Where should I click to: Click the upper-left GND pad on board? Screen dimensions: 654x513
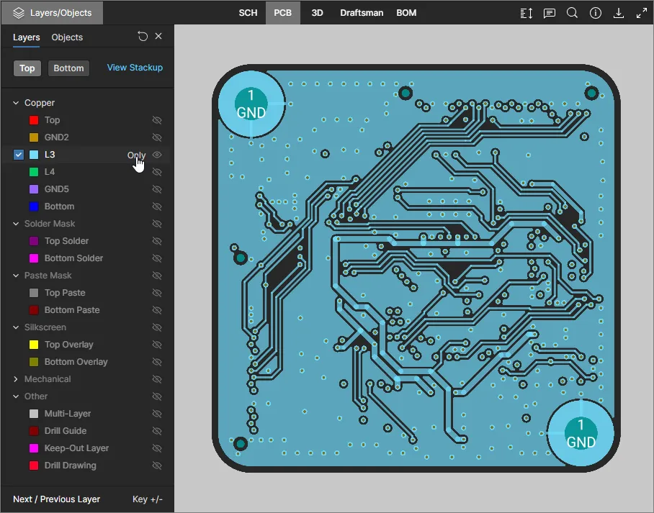pyautogui.click(x=251, y=104)
